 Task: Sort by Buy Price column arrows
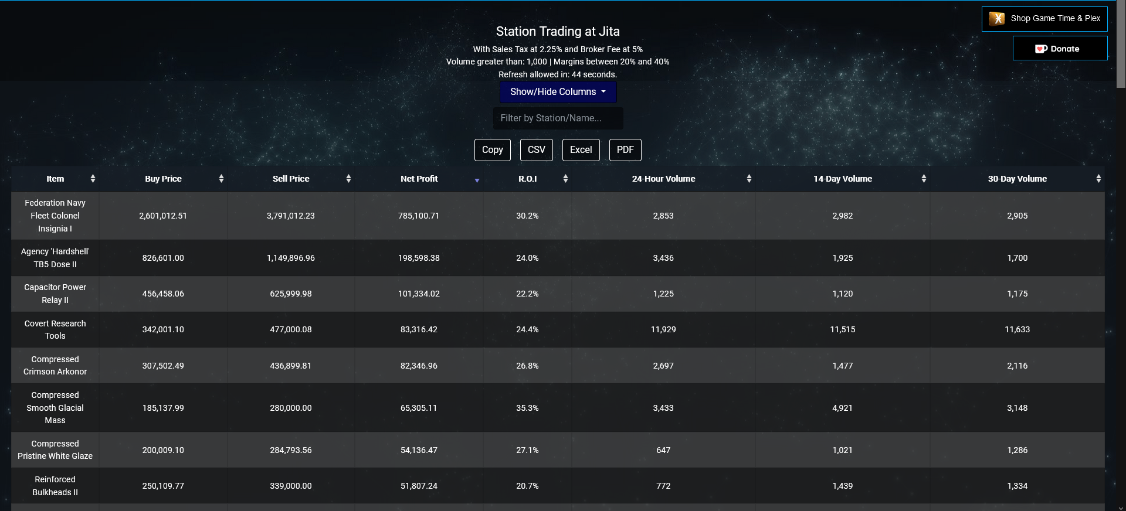pos(221,179)
